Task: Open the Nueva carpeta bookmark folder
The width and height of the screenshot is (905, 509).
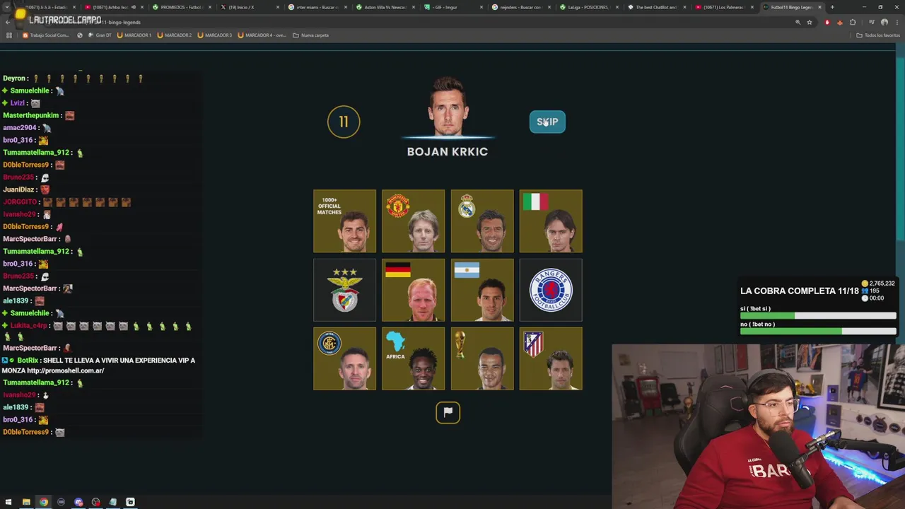Action: (311, 35)
